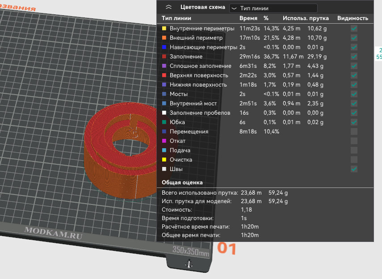Select the Внутренний мост row label
The height and width of the screenshot is (279, 382).
tap(193, 104)
